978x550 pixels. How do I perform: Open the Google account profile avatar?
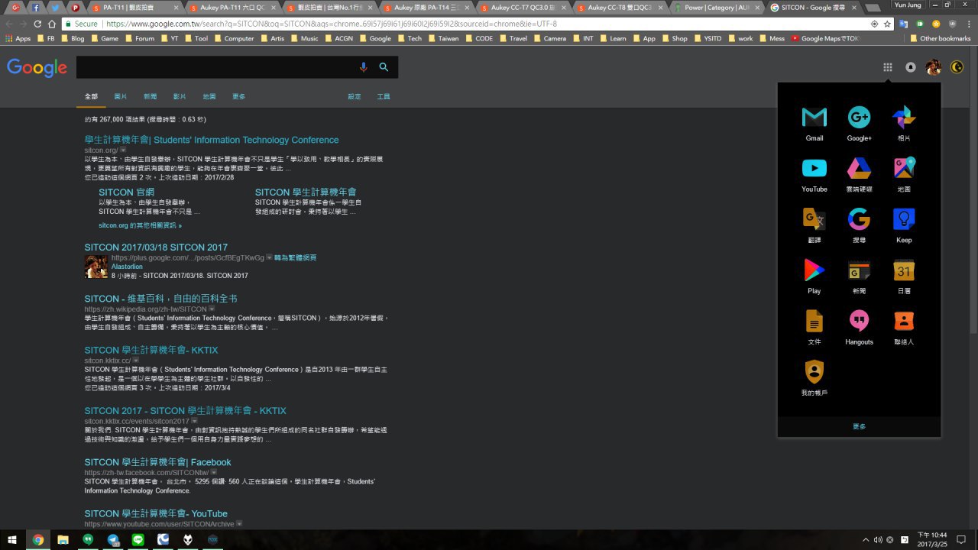coord(934,67)
